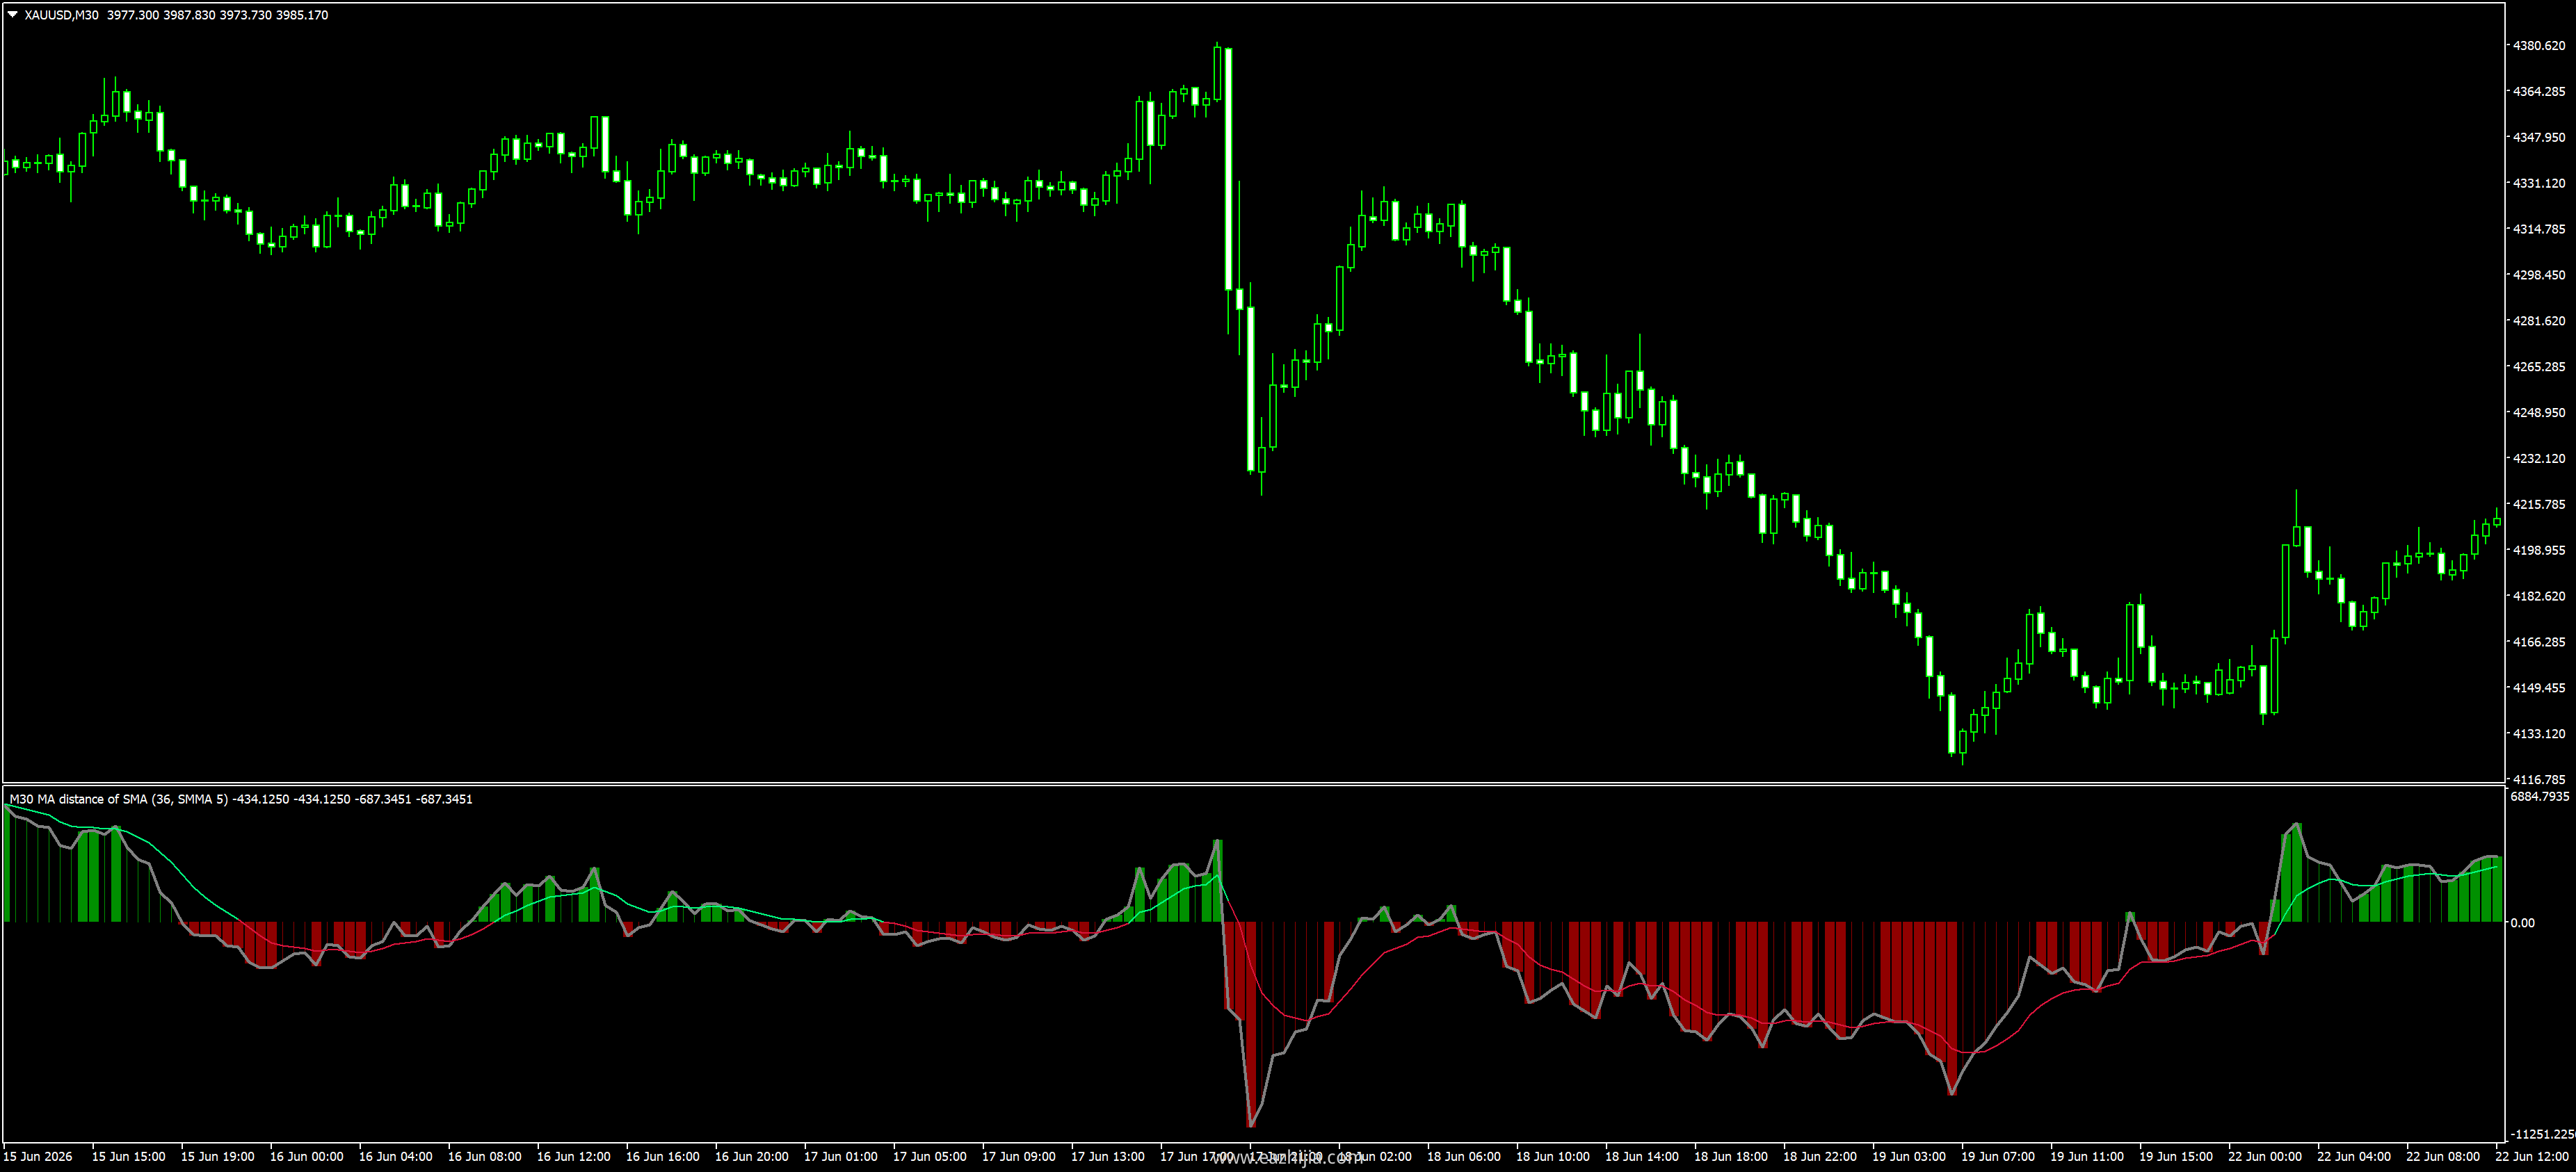2576x1172 pixels.
Task: Click time axis label 19 Jun 15:00
Action: click(2176, 1158)
